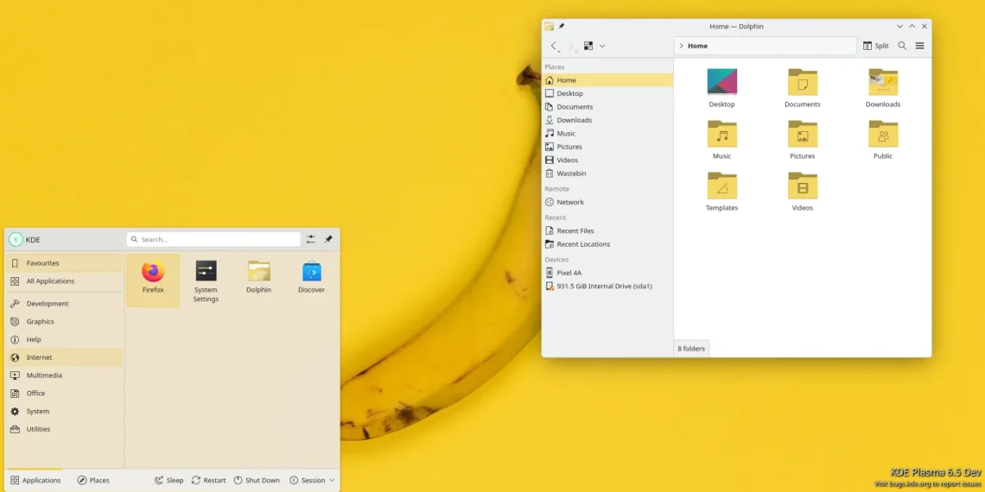
Task: Open Network under Remote in Dolphin
Action: 607,202
